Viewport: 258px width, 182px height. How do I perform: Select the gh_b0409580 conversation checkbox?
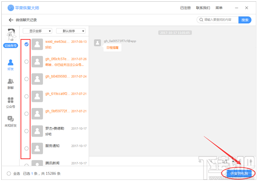click(26, 79)
